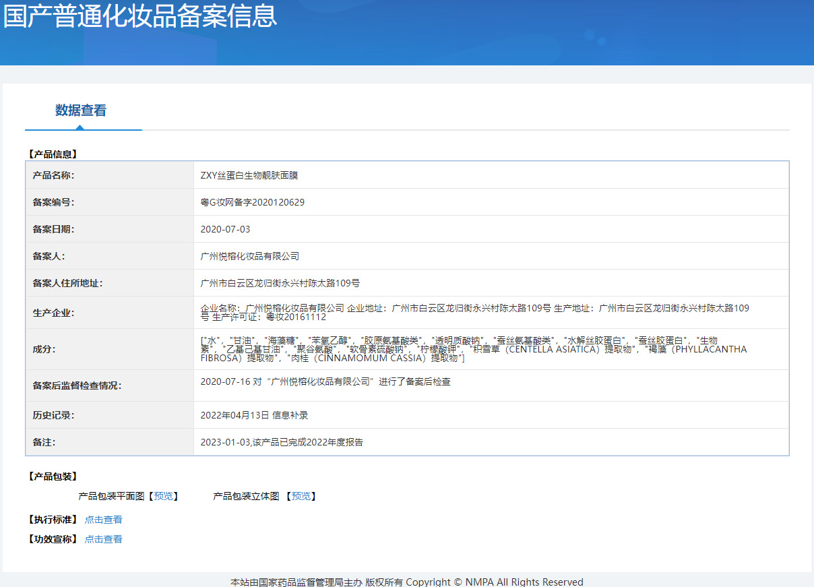
Task: Click the filing number 粤G妆网备字2020120629
Action: 253,202
